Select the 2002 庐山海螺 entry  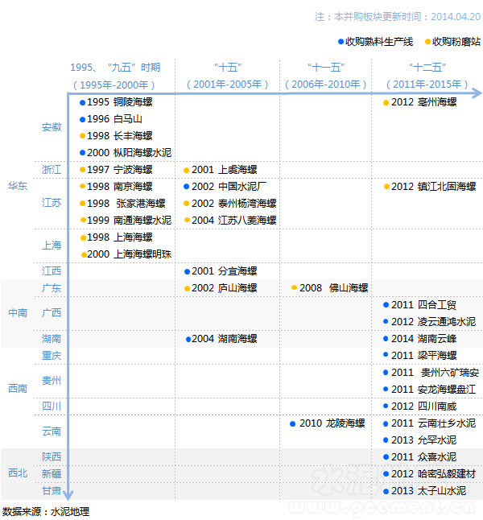coord(221,288)
